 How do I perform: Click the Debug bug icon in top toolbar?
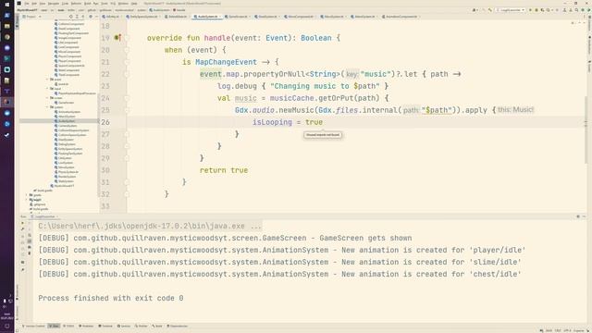click(536, 10)
